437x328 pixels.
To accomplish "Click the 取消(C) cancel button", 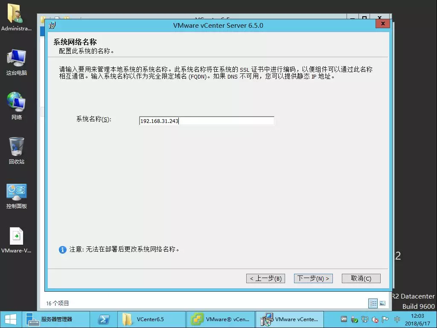I will point(361,278).
